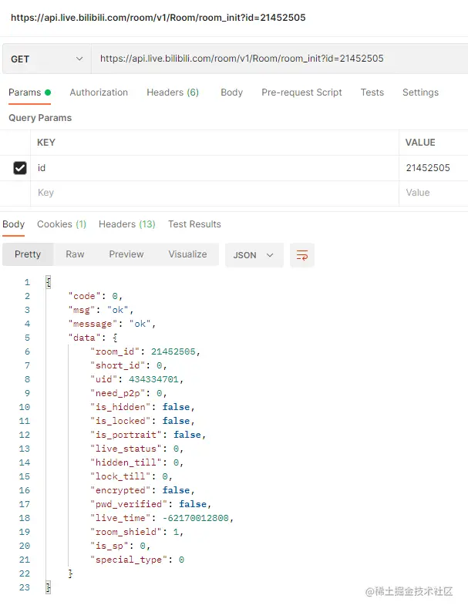Click the "uid": 434334701 line

click(x=137, y=379)
